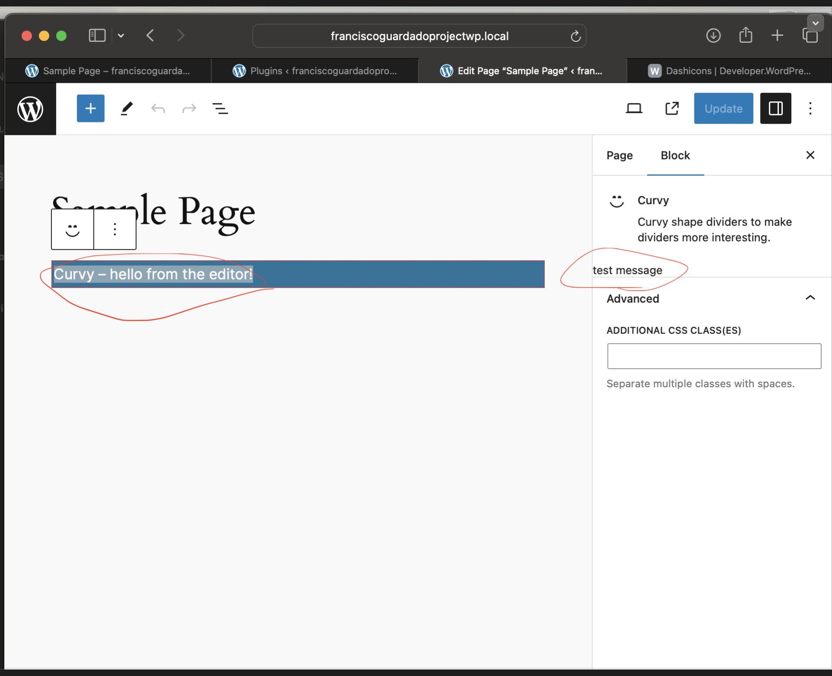Open the block inserter plus button

(90, 108)
